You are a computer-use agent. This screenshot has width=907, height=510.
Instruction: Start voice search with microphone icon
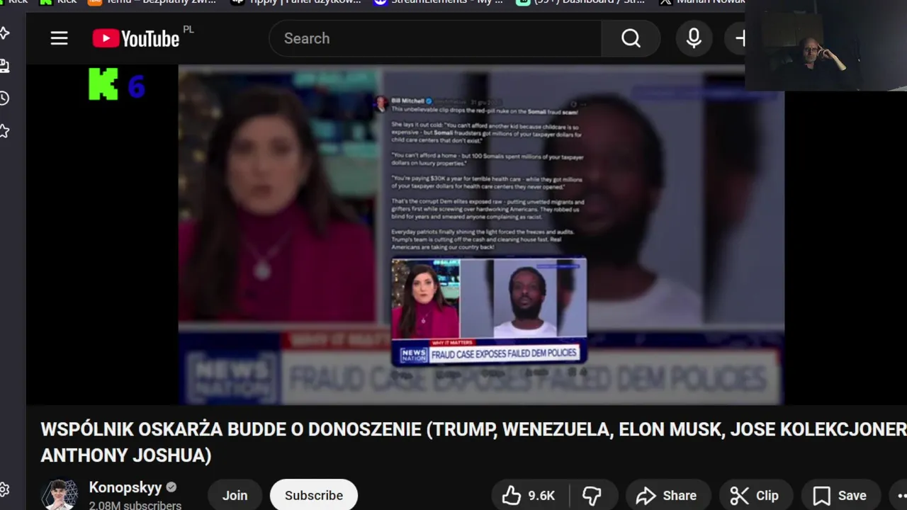tap(694, 38)
